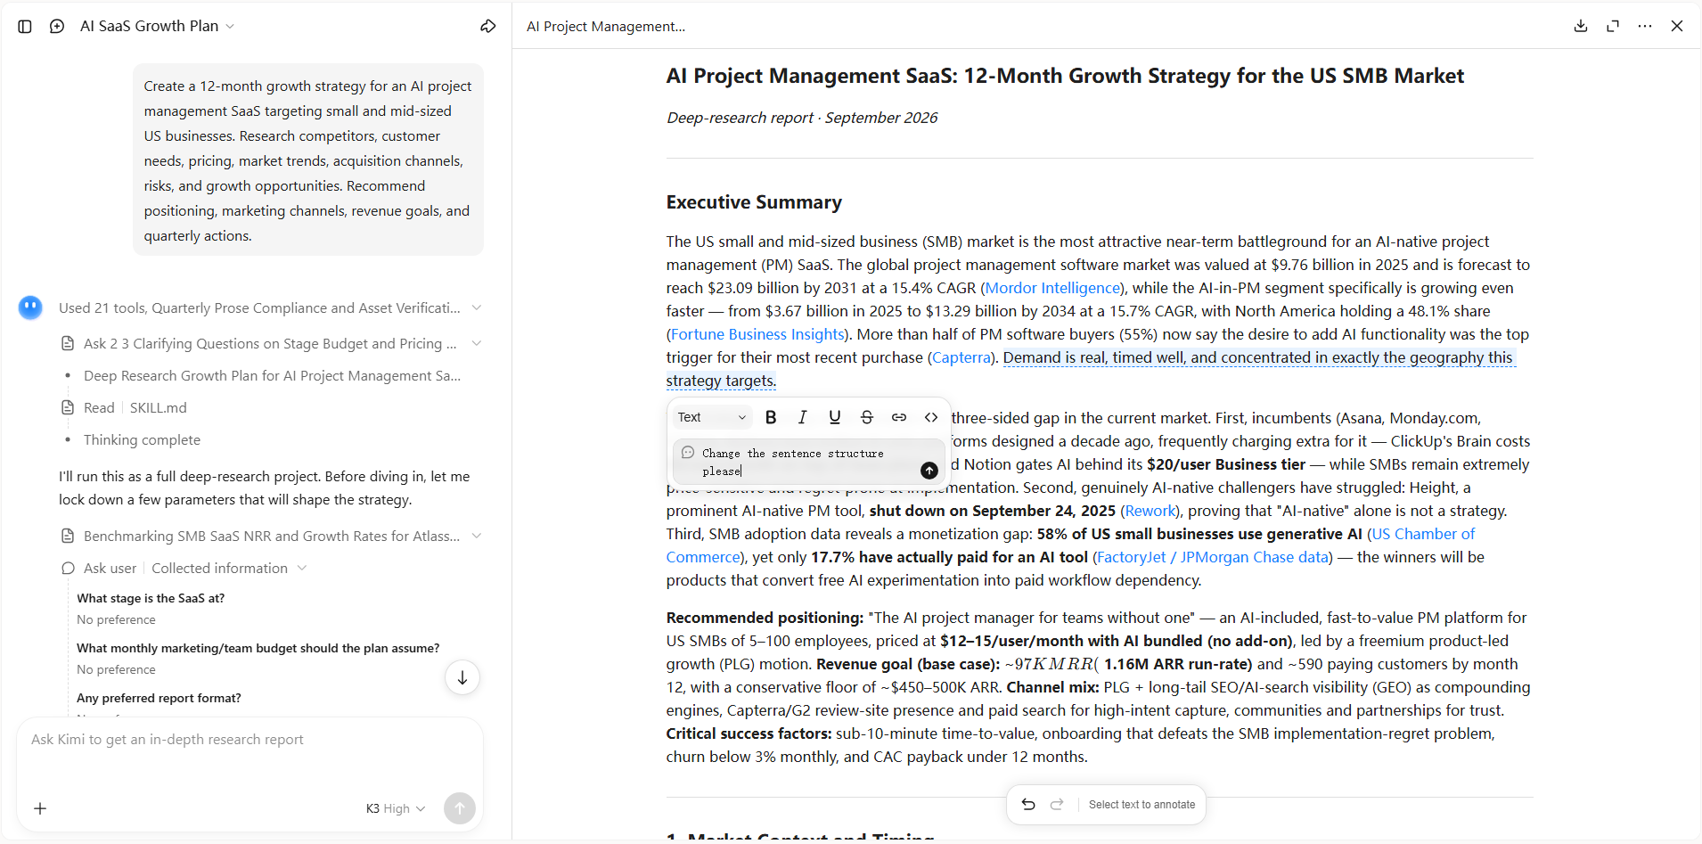Screen dimensions: 1702x844
Task: Start a new chat with the bubble icon
Action: tap(57, 27)
